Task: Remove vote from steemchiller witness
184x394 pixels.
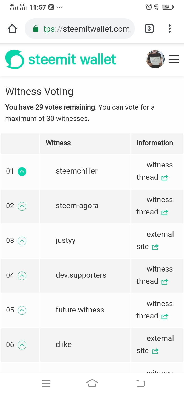Action: [x=22, y=171]
